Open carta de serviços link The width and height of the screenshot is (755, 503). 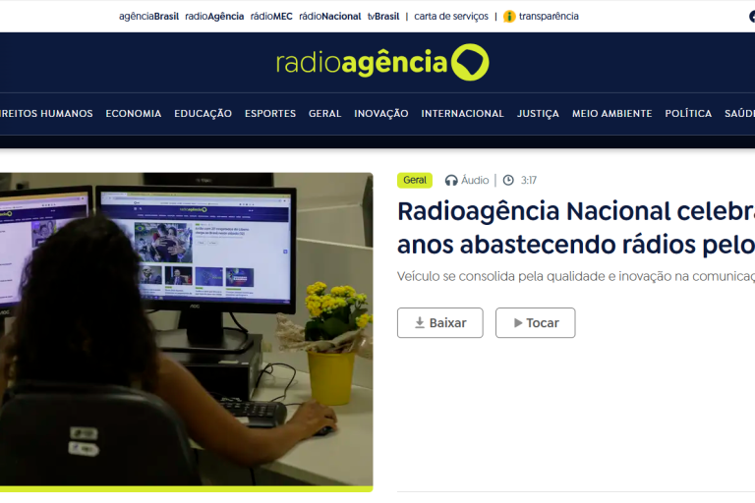click(451, 17)
